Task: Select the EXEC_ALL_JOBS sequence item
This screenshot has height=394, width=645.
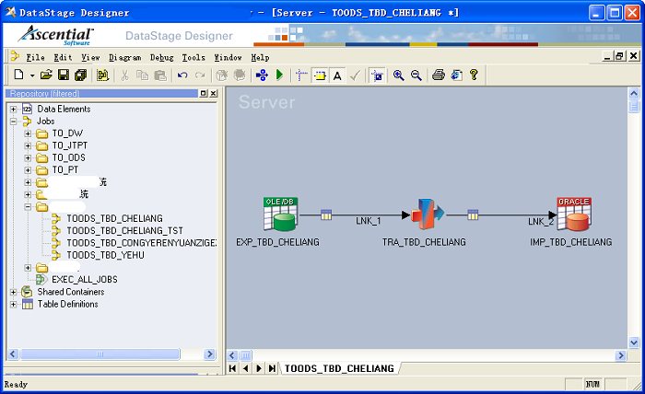Action: click(x=85, y=280)
